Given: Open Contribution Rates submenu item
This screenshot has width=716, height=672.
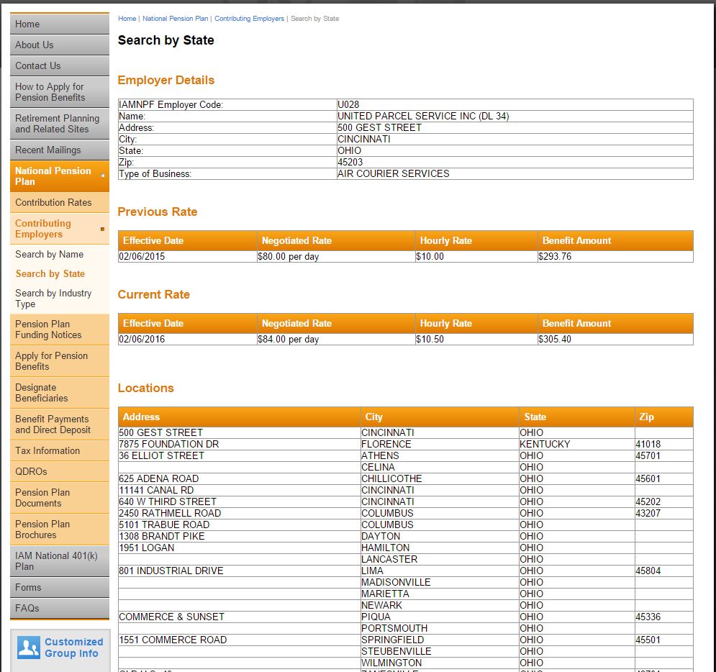Looking at the screenshot, I should 60,203.
